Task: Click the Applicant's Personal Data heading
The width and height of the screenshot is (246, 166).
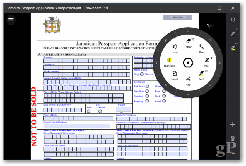Action: pyautogui.click(x=65, y=54)
